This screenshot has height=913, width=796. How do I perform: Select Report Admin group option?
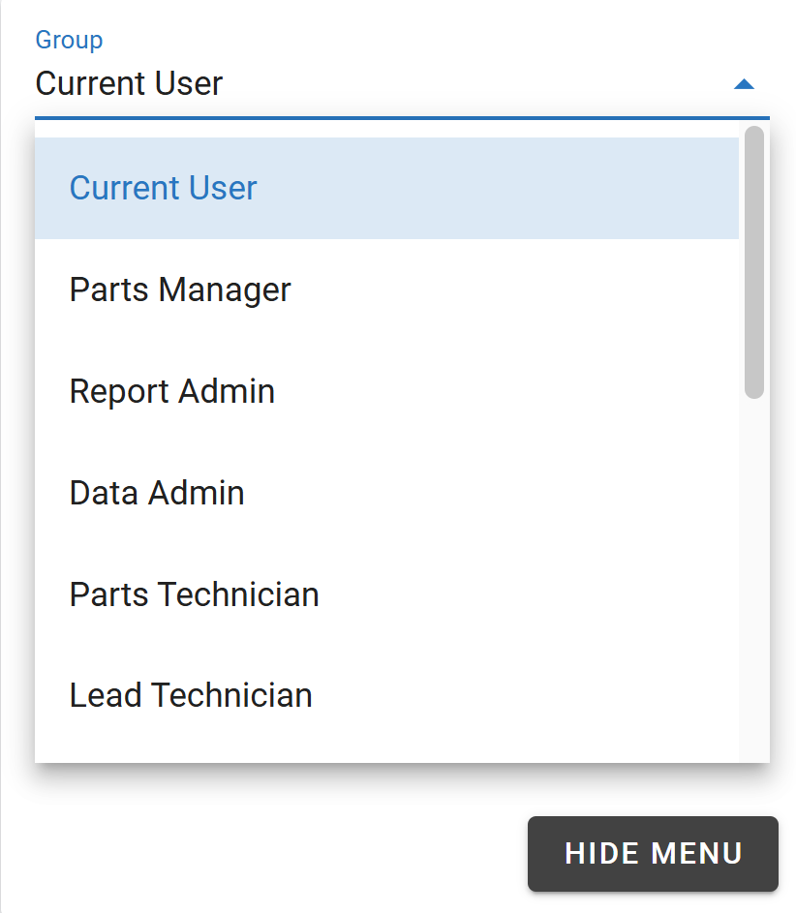coord(386,391)
